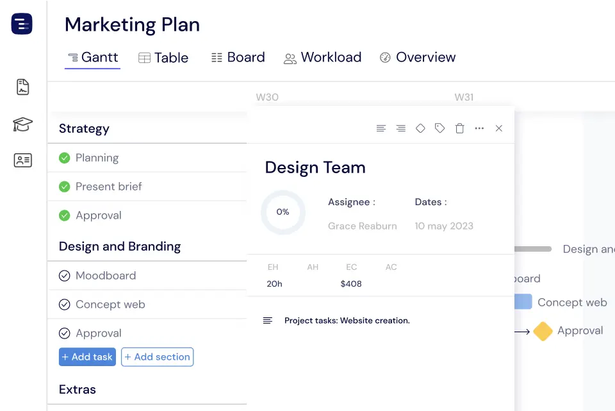Screen dimensions: 615x411
Task: Click Add section to create a new section
Action: 157,356
